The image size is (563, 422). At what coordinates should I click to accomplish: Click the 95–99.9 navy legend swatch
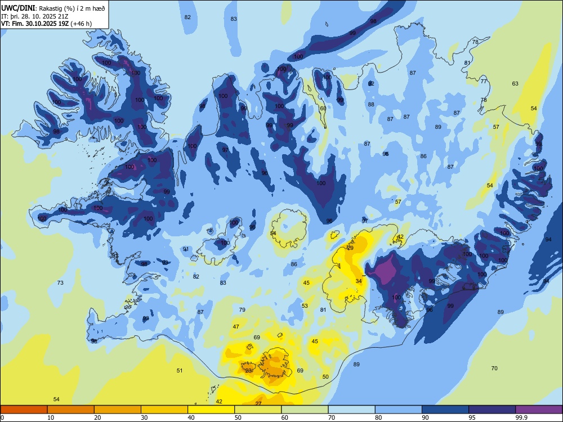pyautogui.click(x=492, y=410)
